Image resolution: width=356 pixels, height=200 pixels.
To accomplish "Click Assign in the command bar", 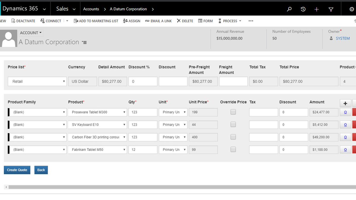I will point(131,21).
